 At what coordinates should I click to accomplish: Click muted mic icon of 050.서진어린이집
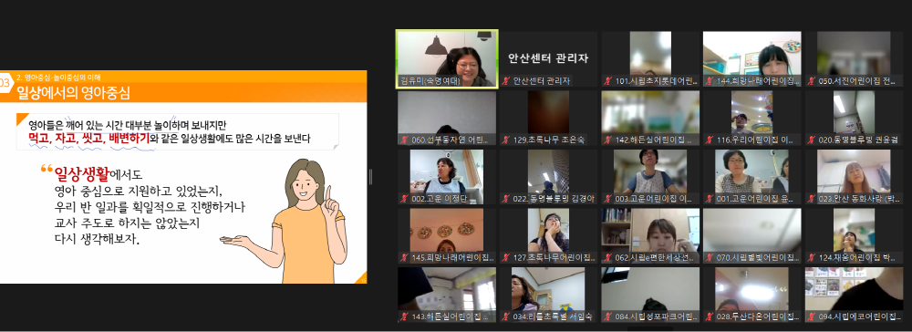pos(812,81)
